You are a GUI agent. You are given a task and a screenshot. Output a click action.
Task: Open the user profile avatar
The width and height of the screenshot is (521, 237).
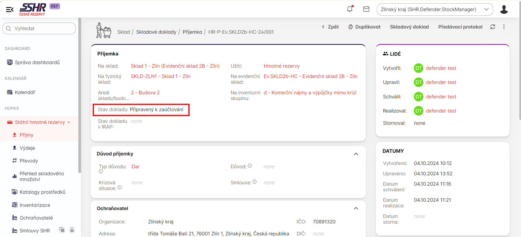(x=504, y=10)
